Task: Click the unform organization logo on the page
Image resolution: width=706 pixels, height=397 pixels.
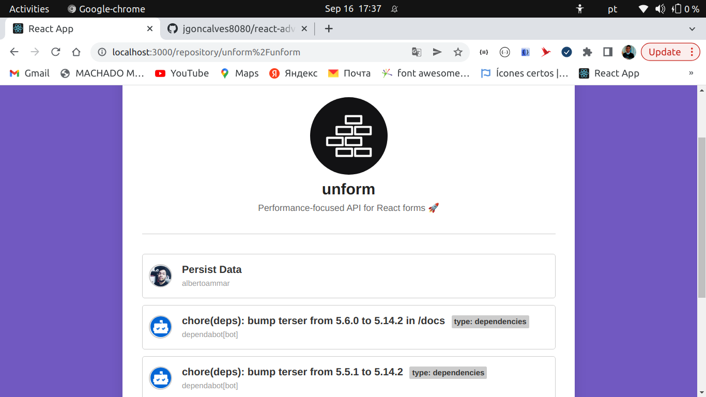Action: point(348,135)
